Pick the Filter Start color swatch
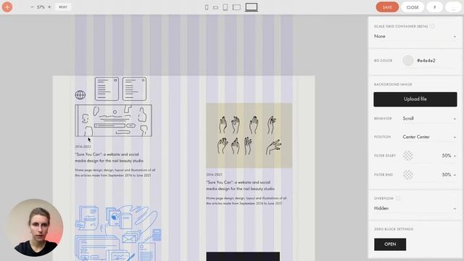The image size is (464, 261). 407,156
